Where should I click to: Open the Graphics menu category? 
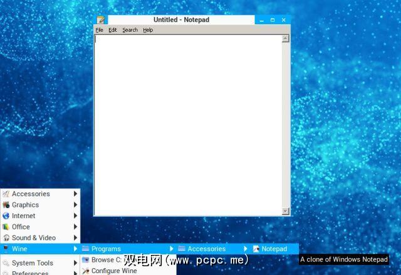click(x=40, y=205)
